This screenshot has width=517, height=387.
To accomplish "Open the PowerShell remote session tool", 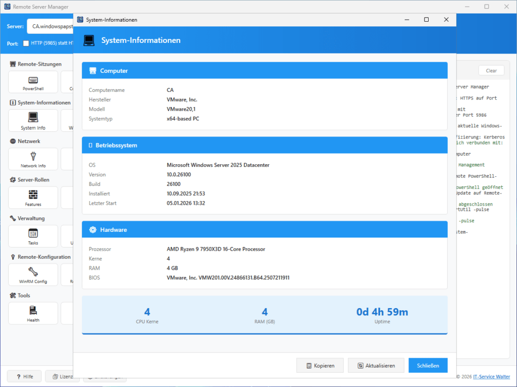I will pos(32,82).
